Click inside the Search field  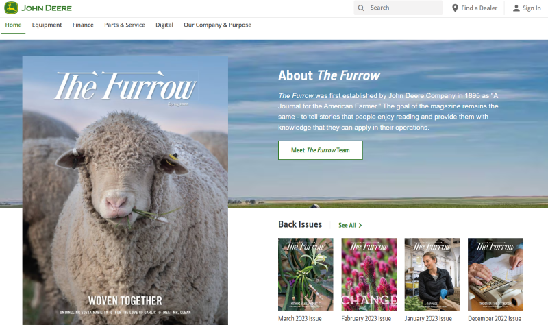point(398,8)
